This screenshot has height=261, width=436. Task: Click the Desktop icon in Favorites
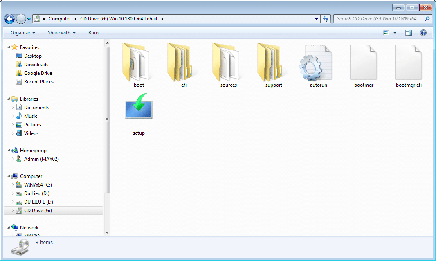point(19,56)
